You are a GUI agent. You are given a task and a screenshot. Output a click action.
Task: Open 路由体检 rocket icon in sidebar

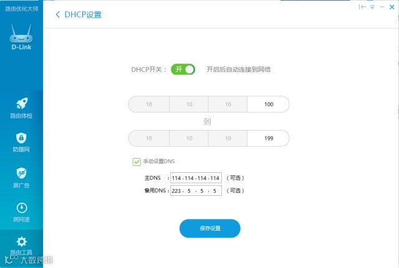[x=21, y=103]
